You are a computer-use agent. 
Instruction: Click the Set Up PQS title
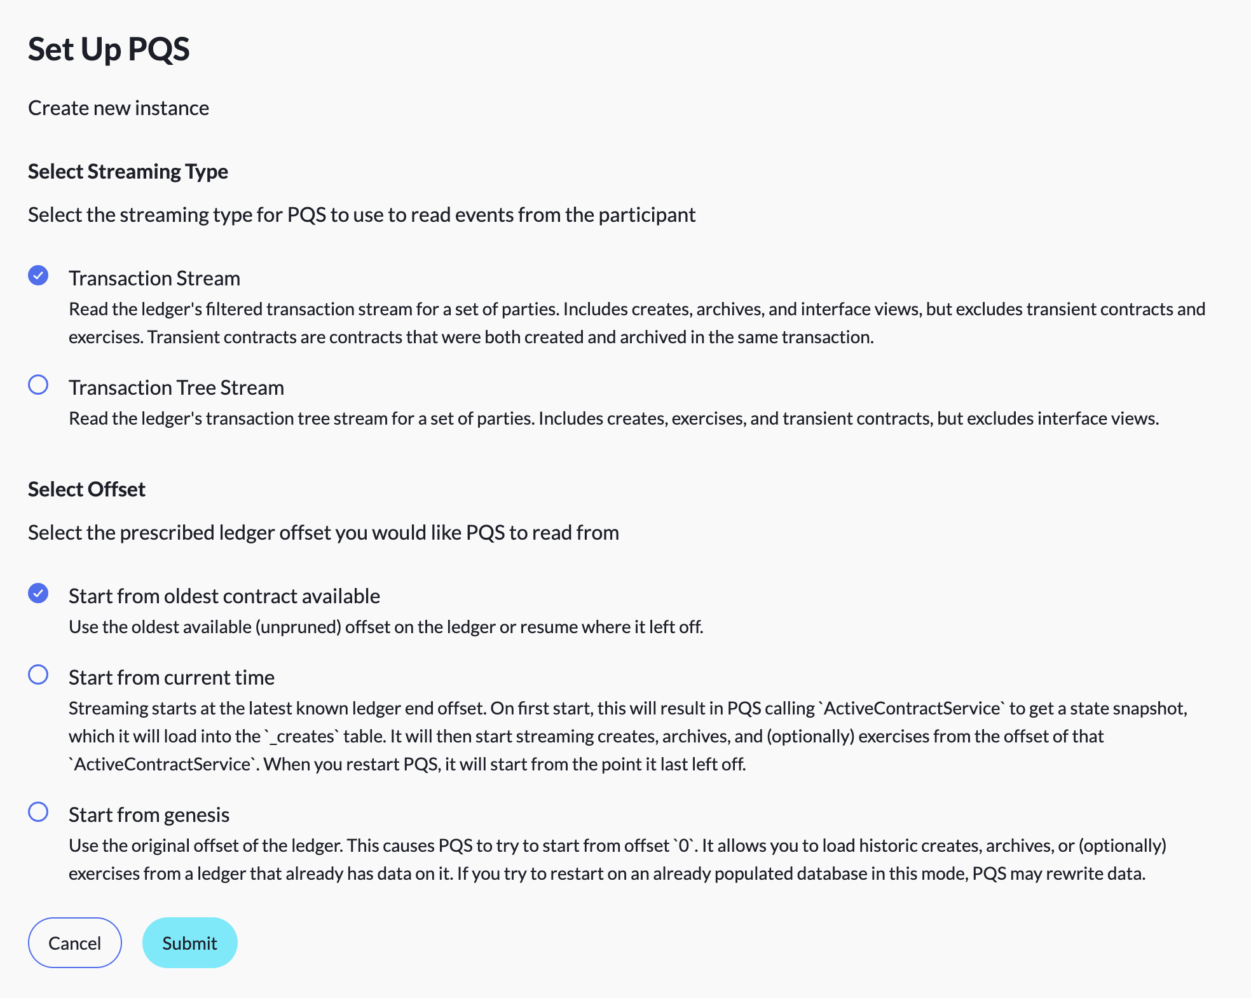(x=109, y=50)
